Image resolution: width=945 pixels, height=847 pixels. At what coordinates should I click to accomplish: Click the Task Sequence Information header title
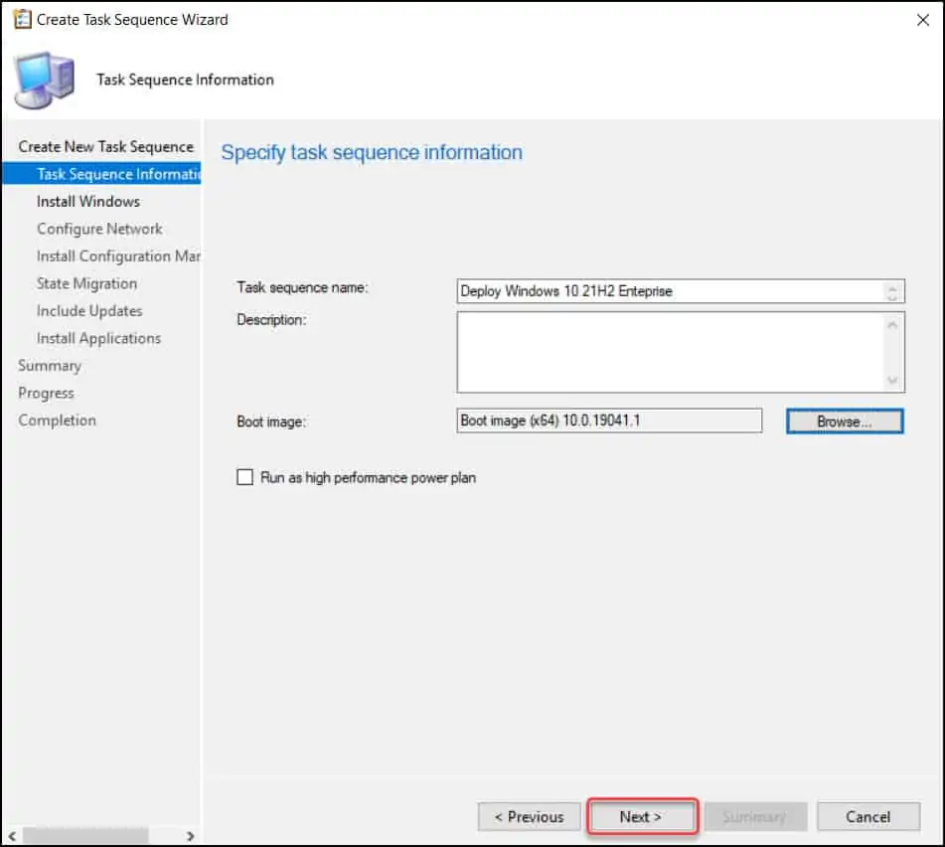point(185,80)
